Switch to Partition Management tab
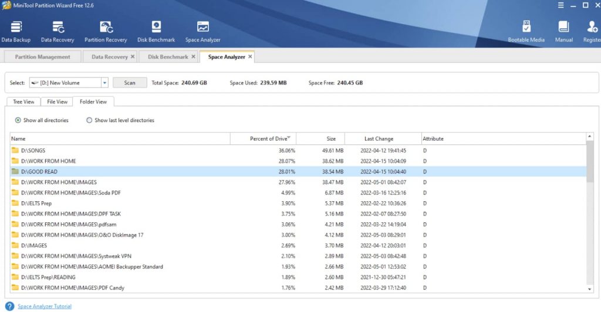 pos(42,57)
